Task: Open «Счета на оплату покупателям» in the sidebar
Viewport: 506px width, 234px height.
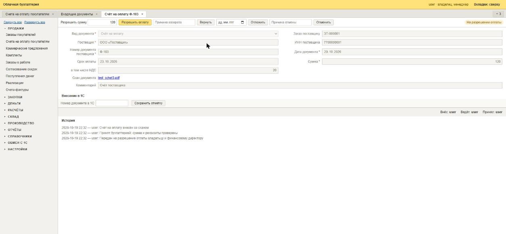Action: [x=27, y=41]
